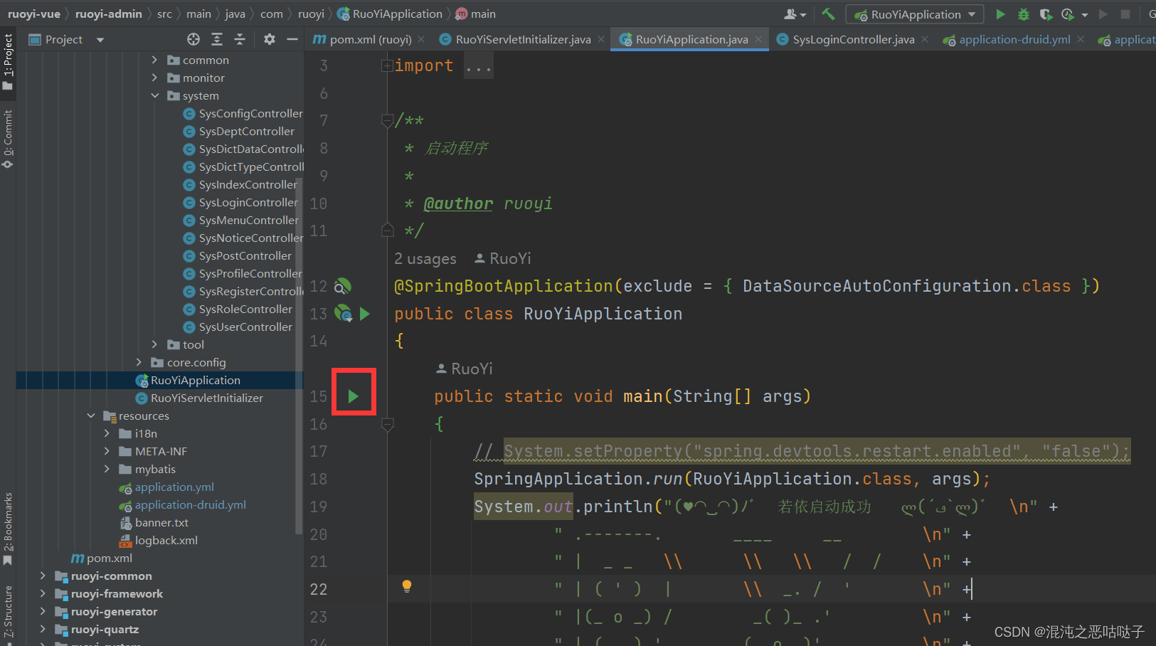Open the Commit tool window

(x=8, y=139)
